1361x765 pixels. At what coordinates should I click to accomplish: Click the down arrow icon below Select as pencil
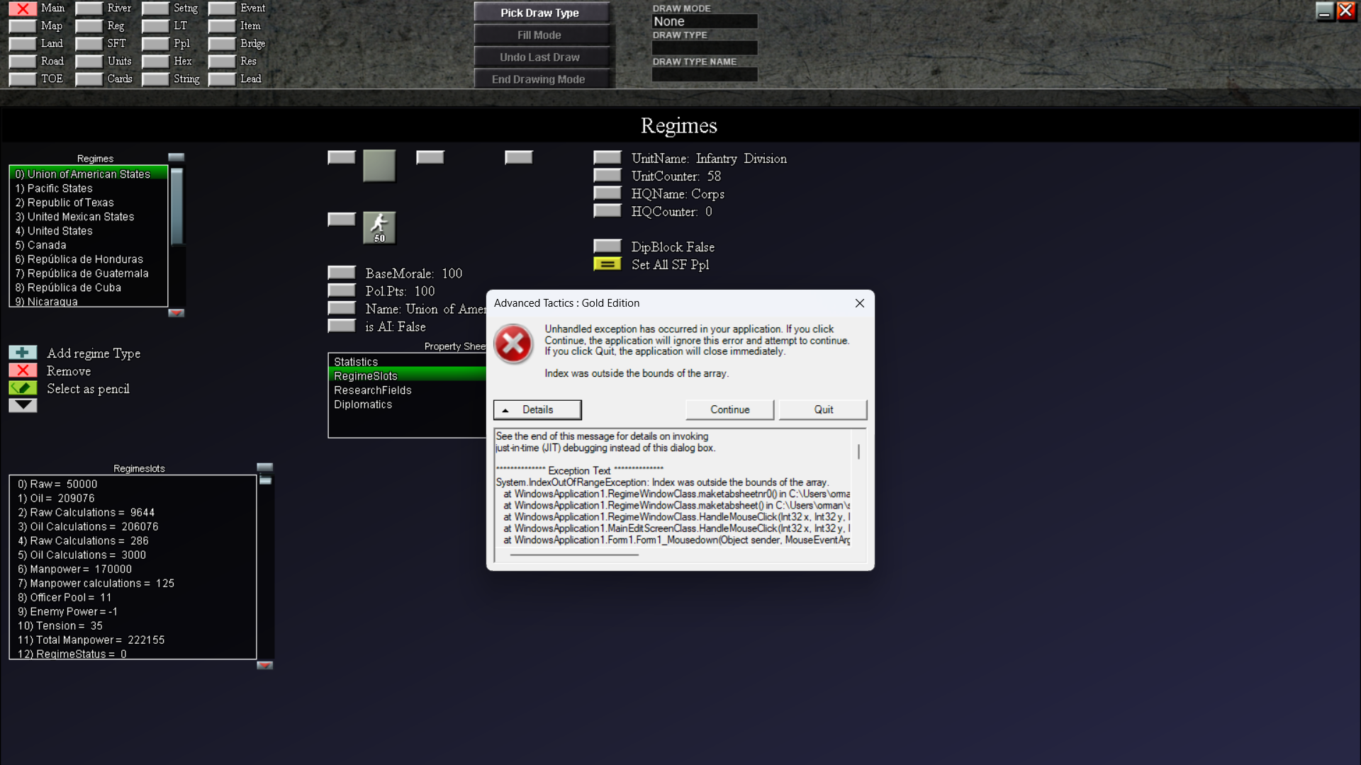[x=23, y=405]
